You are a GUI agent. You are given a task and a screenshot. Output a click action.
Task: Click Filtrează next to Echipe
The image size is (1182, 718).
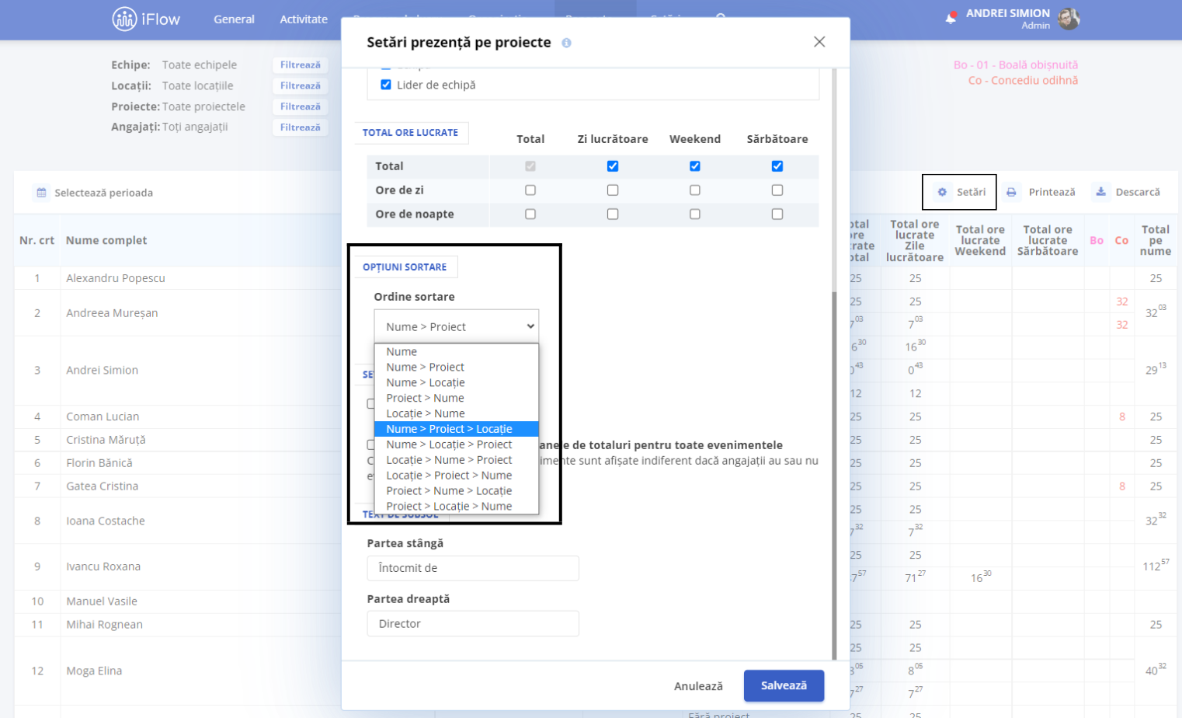(300, 65)
